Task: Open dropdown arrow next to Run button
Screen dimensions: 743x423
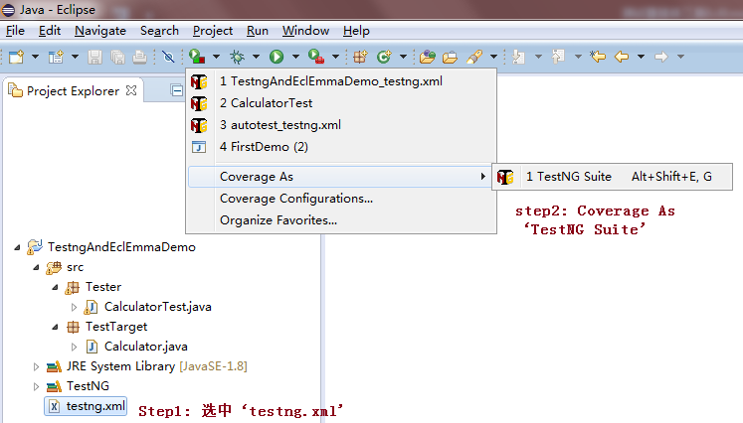Action: click(295, 57)
